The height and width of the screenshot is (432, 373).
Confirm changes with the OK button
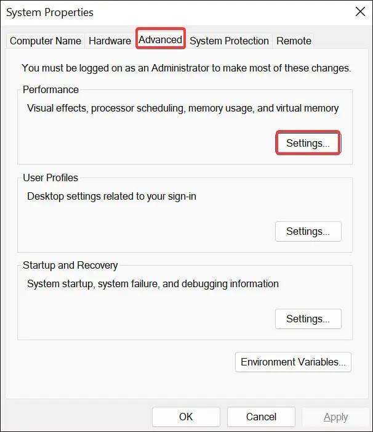[186, 417]
